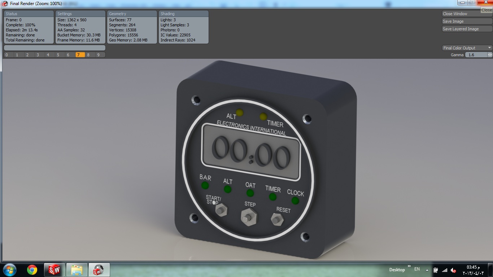
Task: Click the active render app taskbar icon
Action: point(99,270)
